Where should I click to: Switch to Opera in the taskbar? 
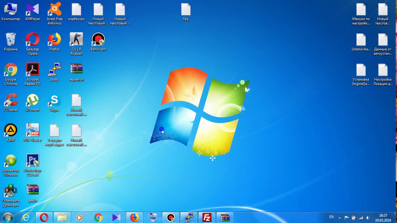click(44, 218)
